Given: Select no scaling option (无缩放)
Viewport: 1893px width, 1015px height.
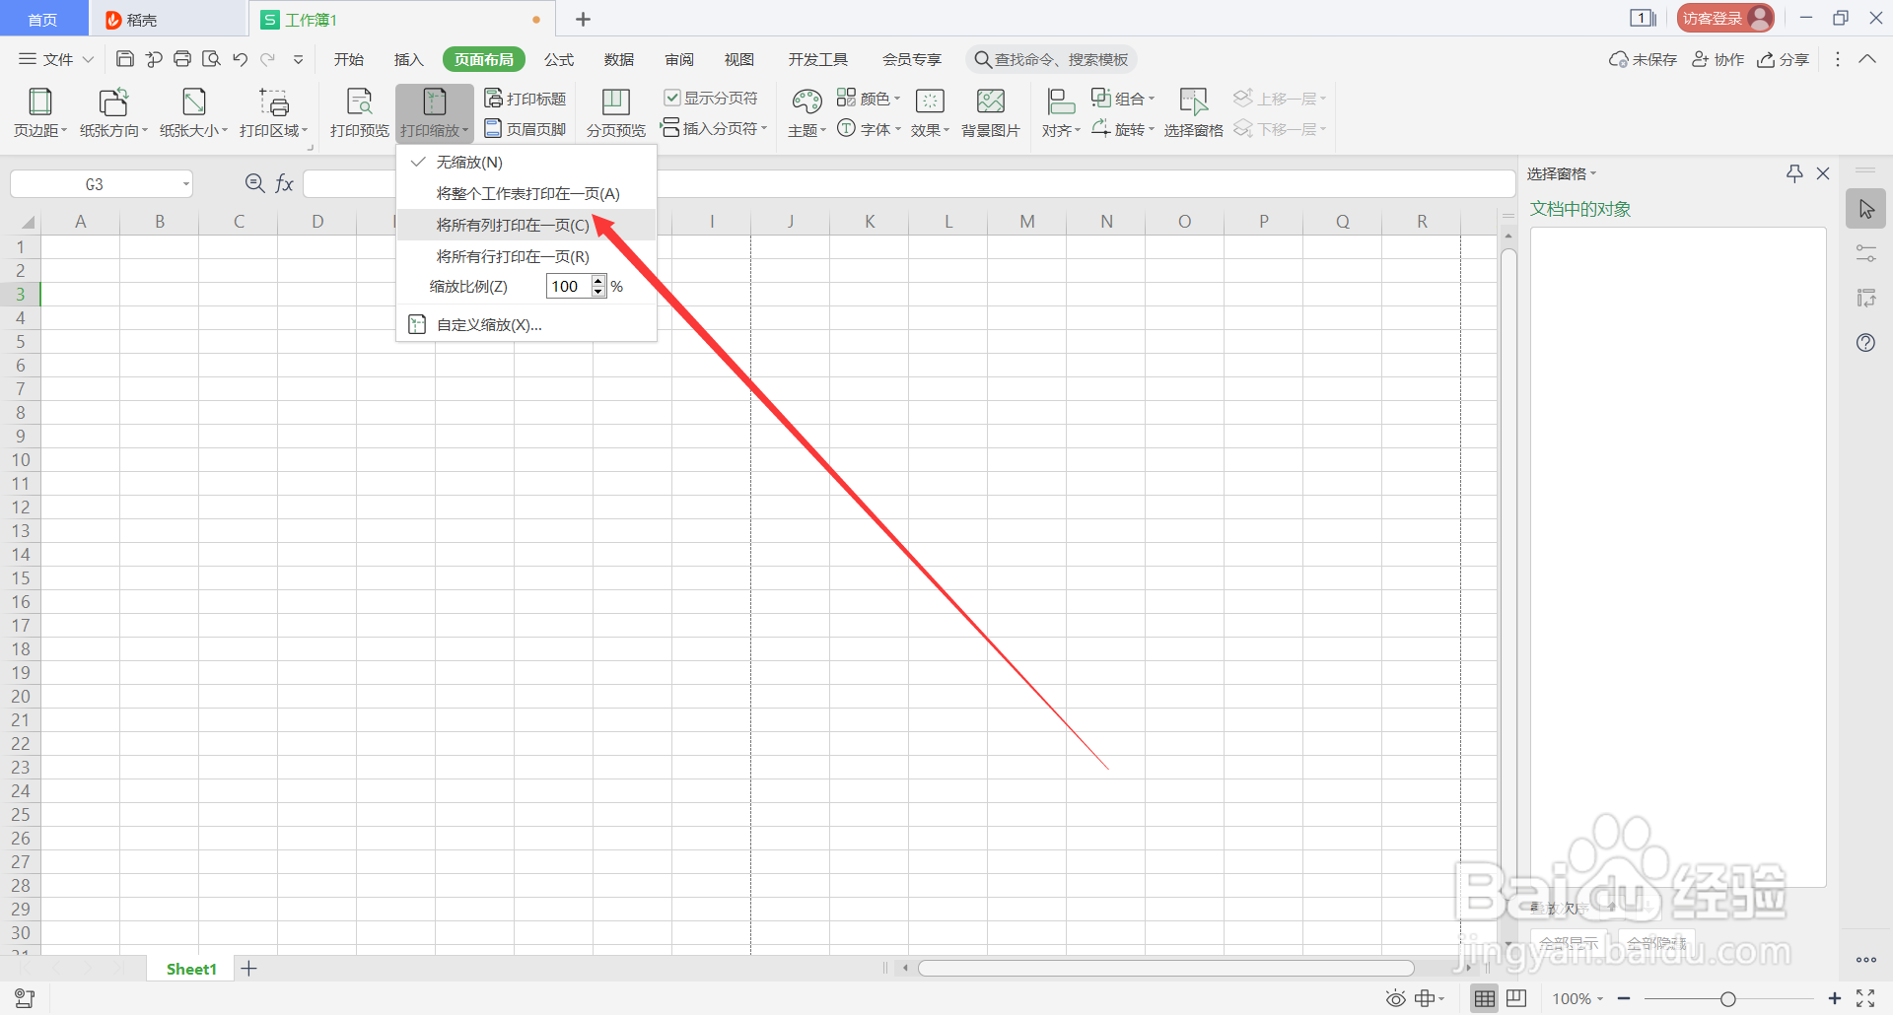Looking at the screenshot, I should coord(526,162).
